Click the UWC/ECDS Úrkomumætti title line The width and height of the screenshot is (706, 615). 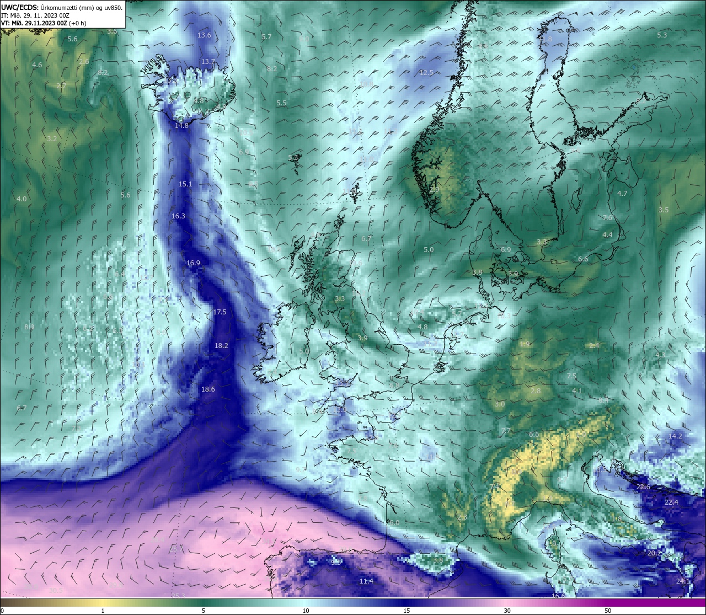coord(62,8)
